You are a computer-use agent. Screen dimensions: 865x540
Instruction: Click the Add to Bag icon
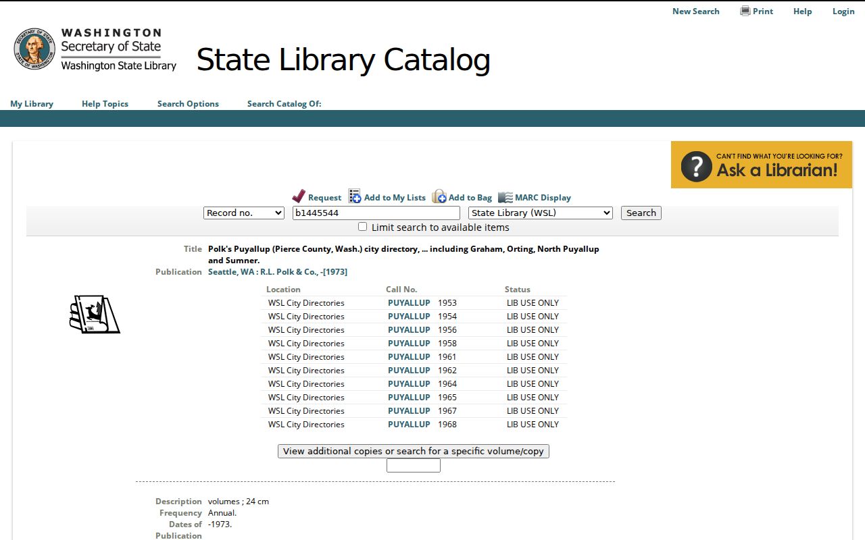tap(439, 196)
